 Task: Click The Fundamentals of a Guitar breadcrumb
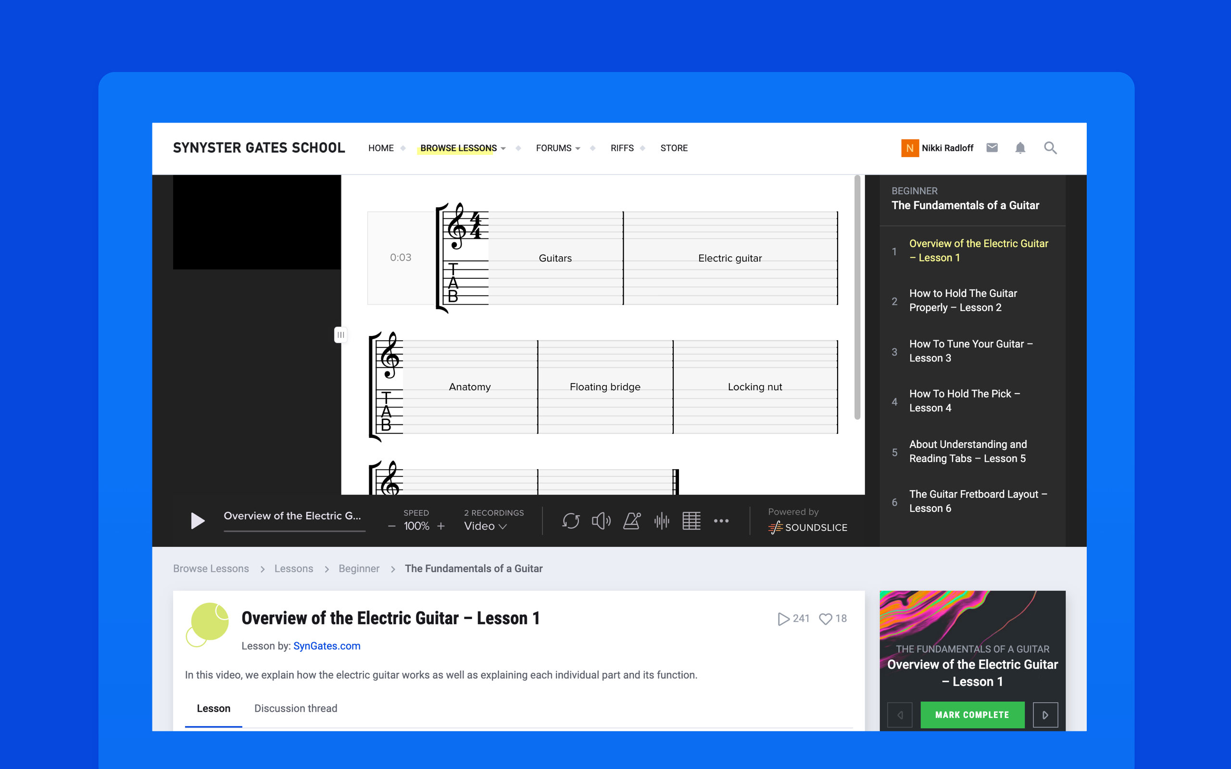474,569
